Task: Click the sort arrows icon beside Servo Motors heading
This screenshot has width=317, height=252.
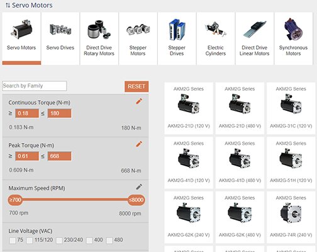Action: click(8, 5)
